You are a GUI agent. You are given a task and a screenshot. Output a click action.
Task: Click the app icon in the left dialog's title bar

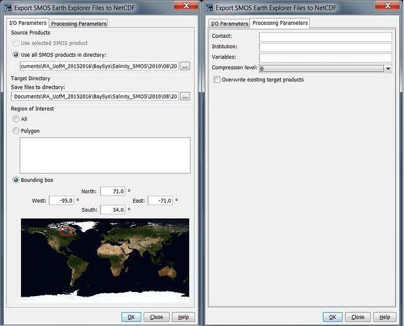(x=8, y=8)
